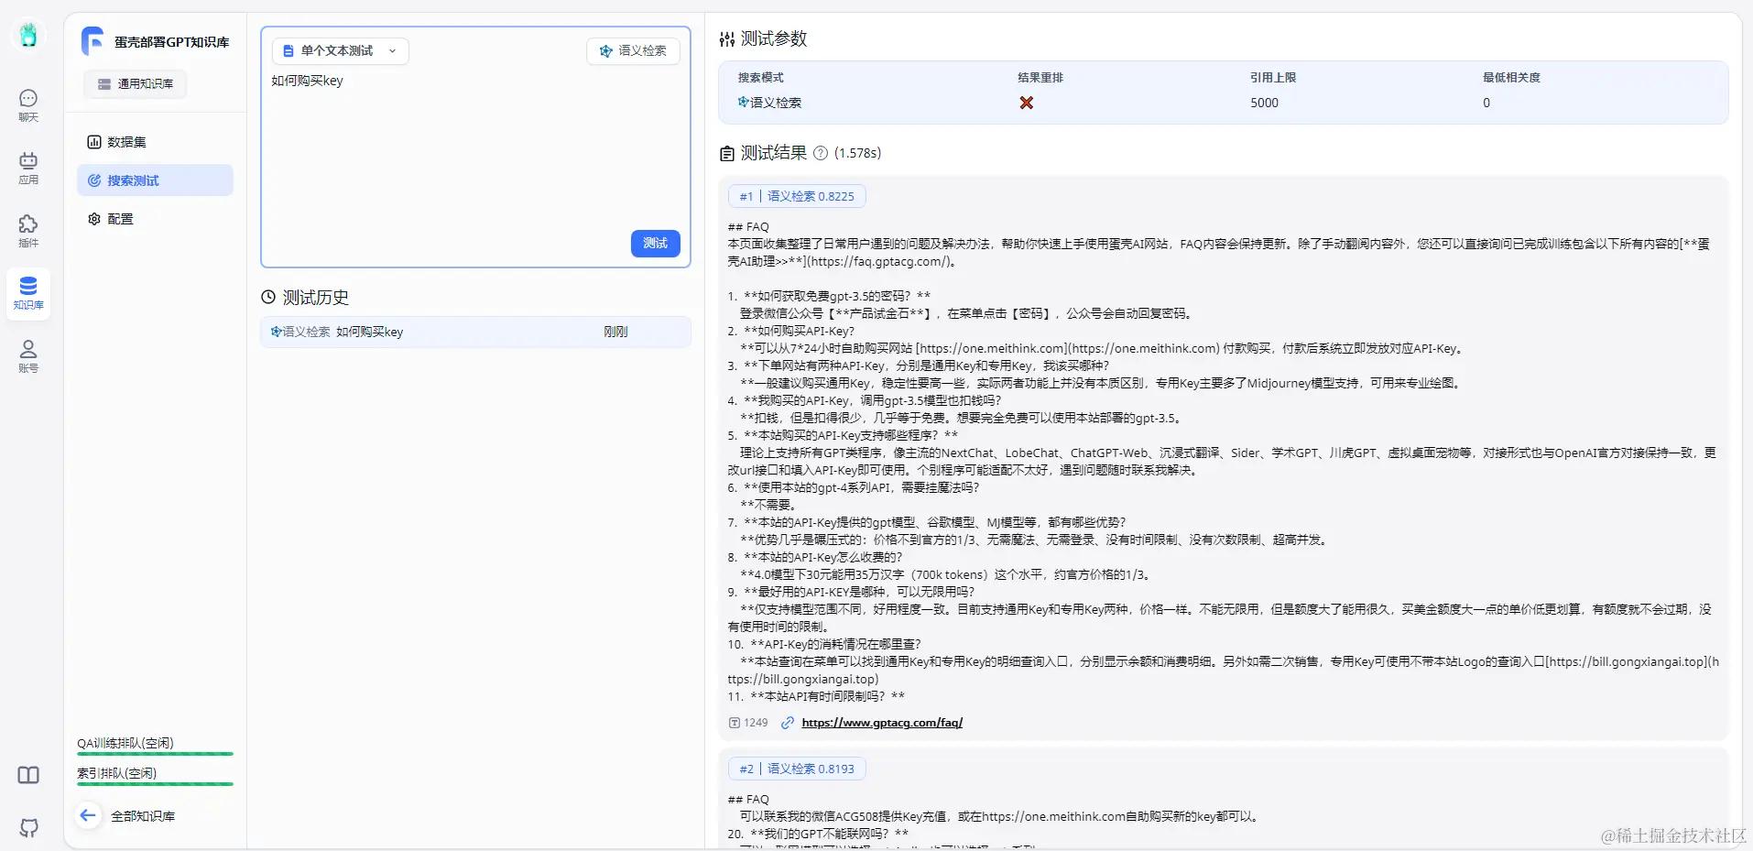Enable 语义检索 search mode above the input
Viewport: 1753px width, 851px height.
pyautogui.click(x=632, y=50)
